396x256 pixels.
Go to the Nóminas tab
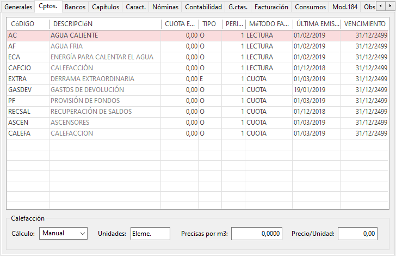pos(165,7)
